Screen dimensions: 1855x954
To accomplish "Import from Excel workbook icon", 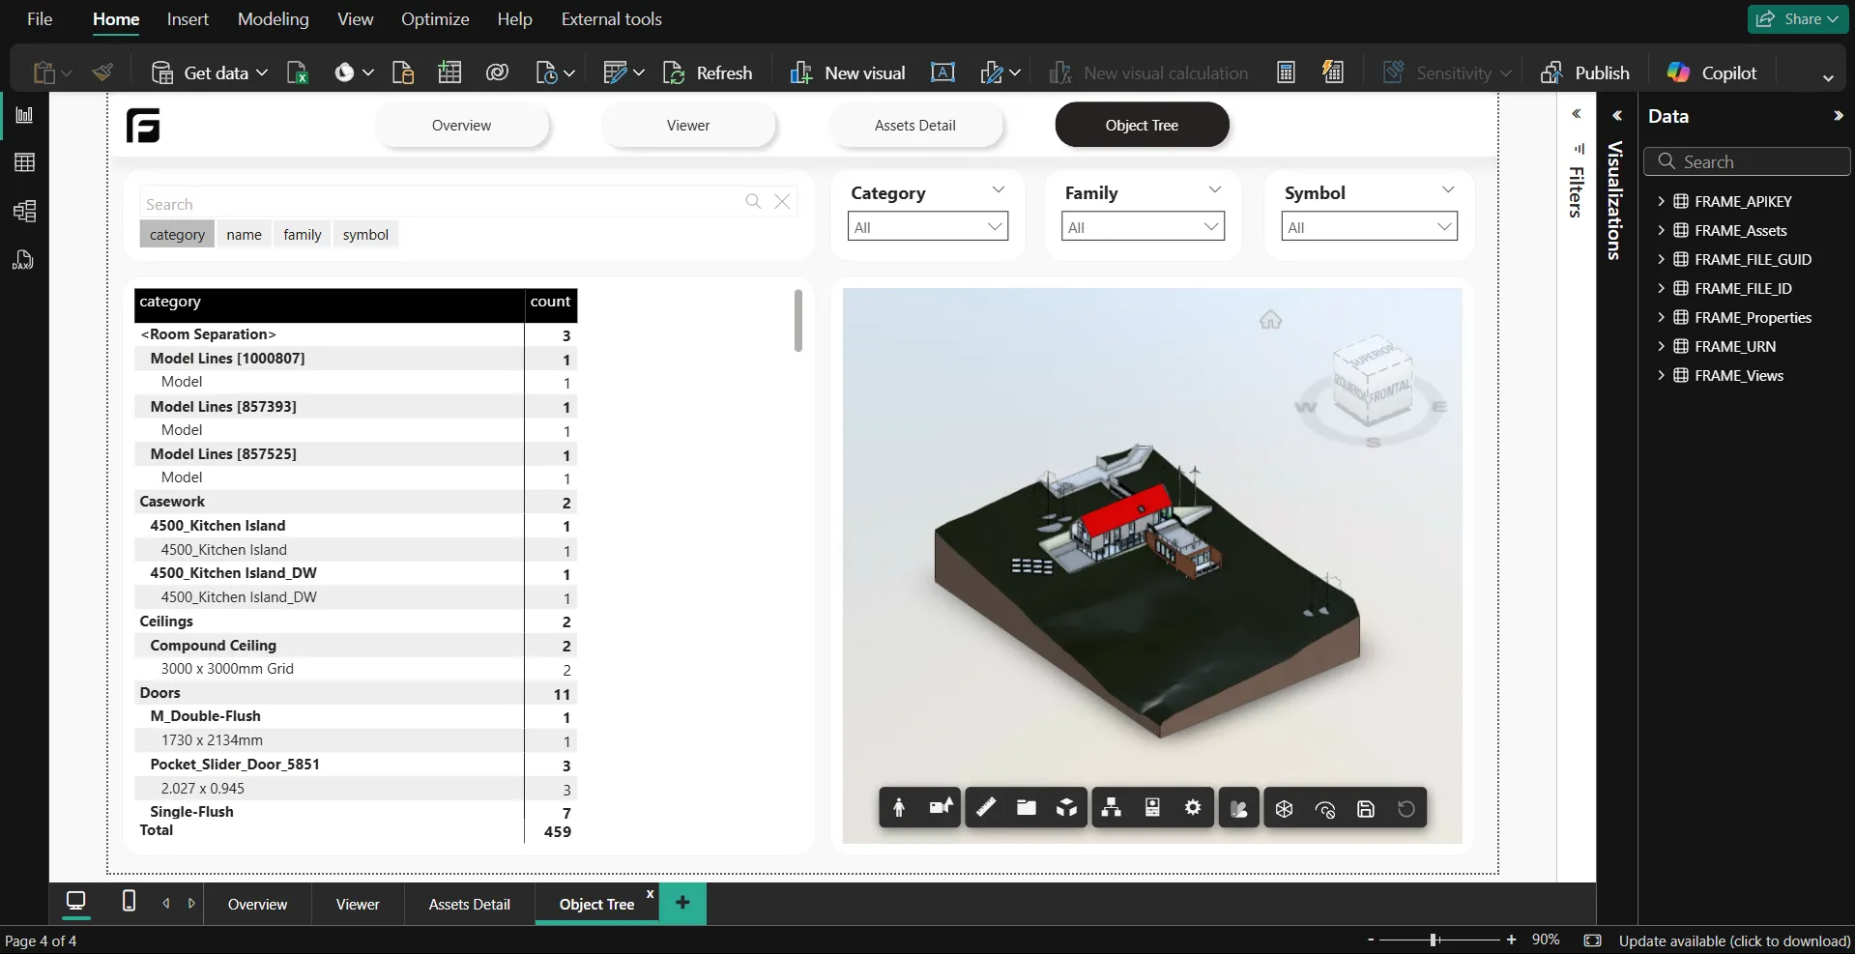I will point(298,72).
